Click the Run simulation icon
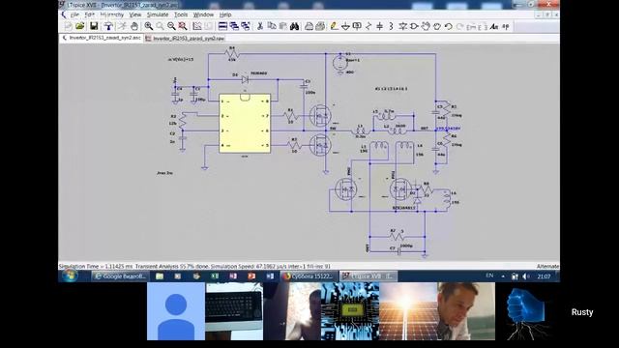The image size is (619, 348). 123,26
